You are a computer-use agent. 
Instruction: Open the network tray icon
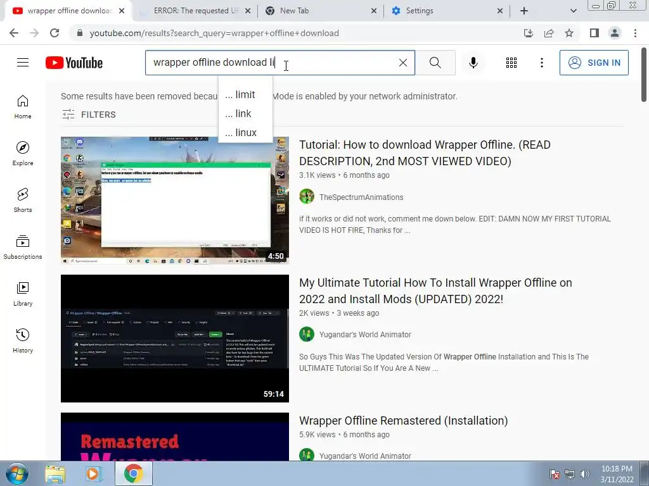pyautogui.click(x=570, y=474)
